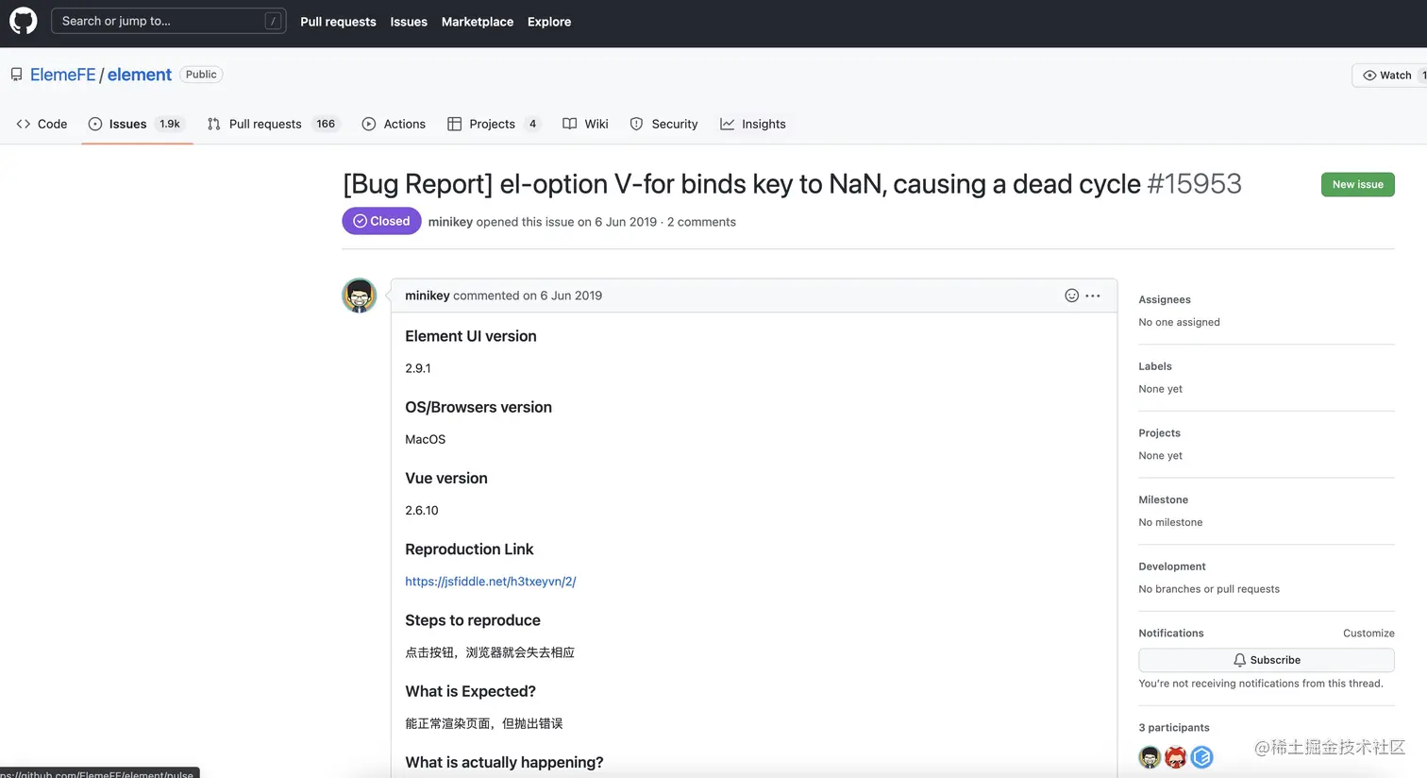Click the Code brackets icon
Viewport: 1427px width, 778px height.
click(x=24, y=124)
